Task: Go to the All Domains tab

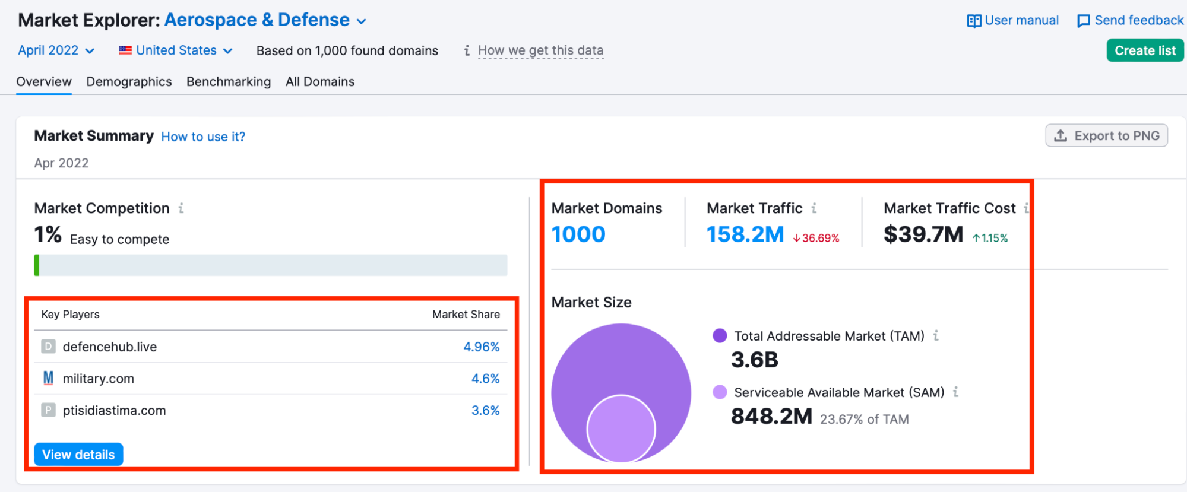Action: click(320, 82)
